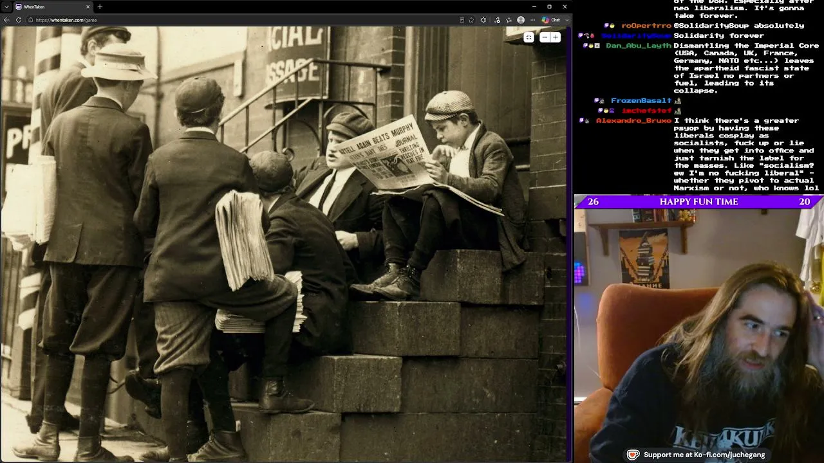Click the username FrozenBasalt in chat
This screenshot has height=463, width=824.
tap(641, 100)
